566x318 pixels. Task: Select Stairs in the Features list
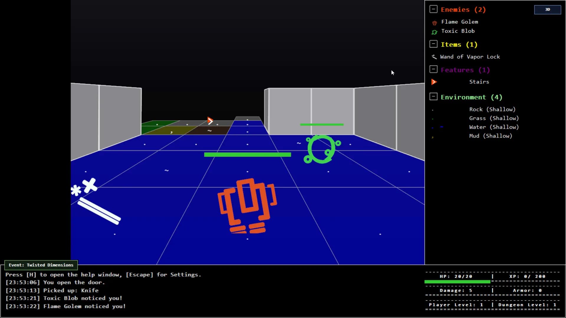[479, 82]
